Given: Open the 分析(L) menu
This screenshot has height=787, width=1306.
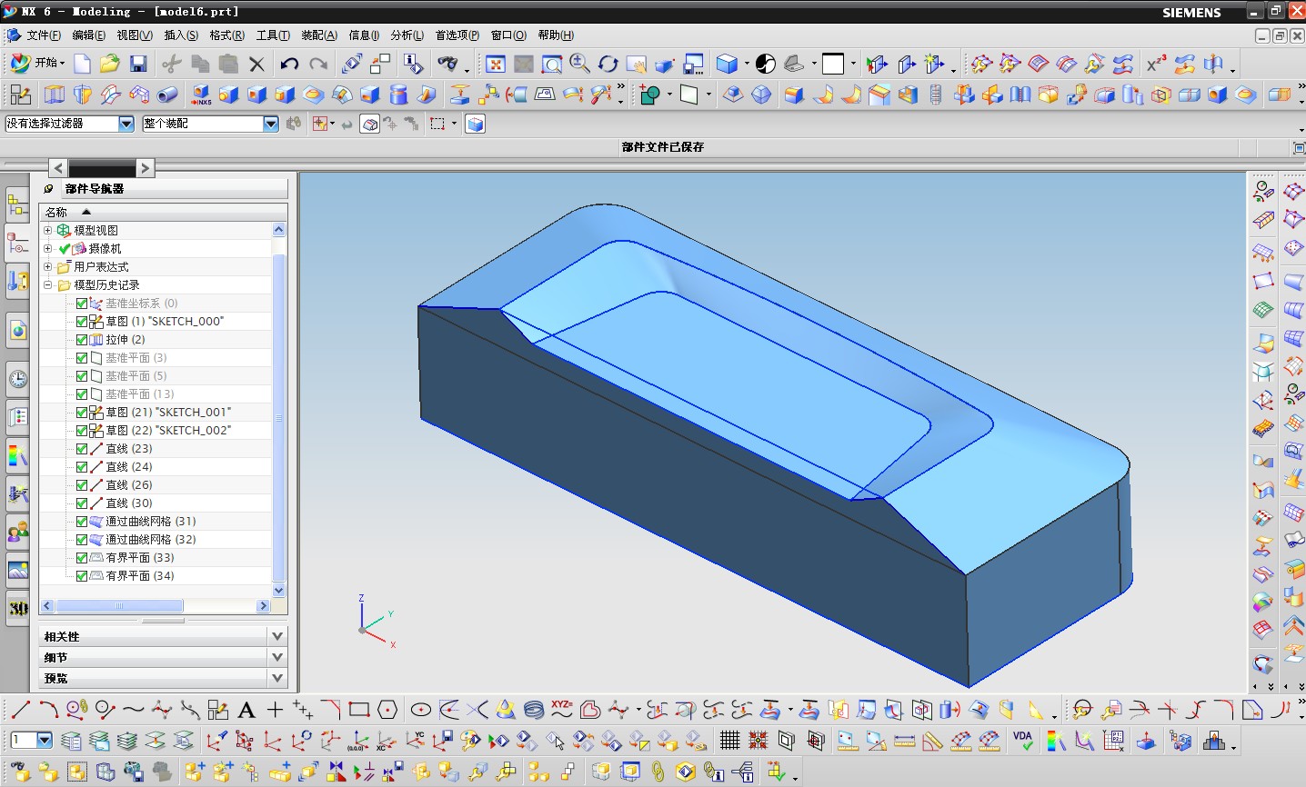Looking at the screenshot, I should pyautogui.click(x=407, y=35).
